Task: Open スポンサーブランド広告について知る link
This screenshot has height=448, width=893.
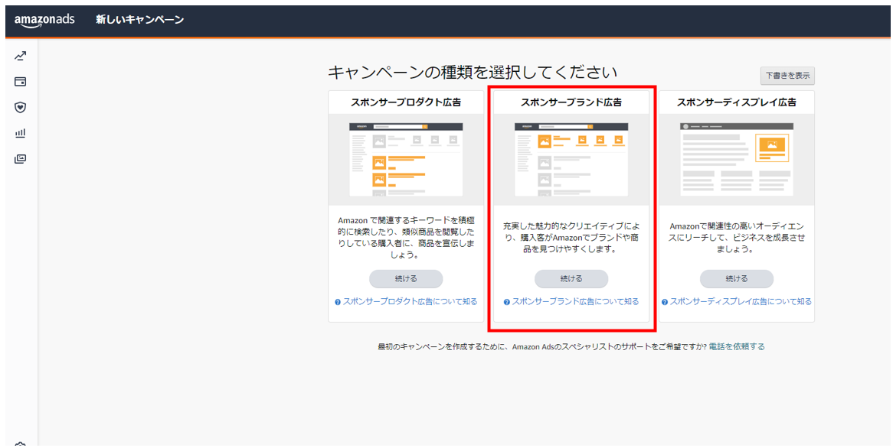Action: point(575,301)
